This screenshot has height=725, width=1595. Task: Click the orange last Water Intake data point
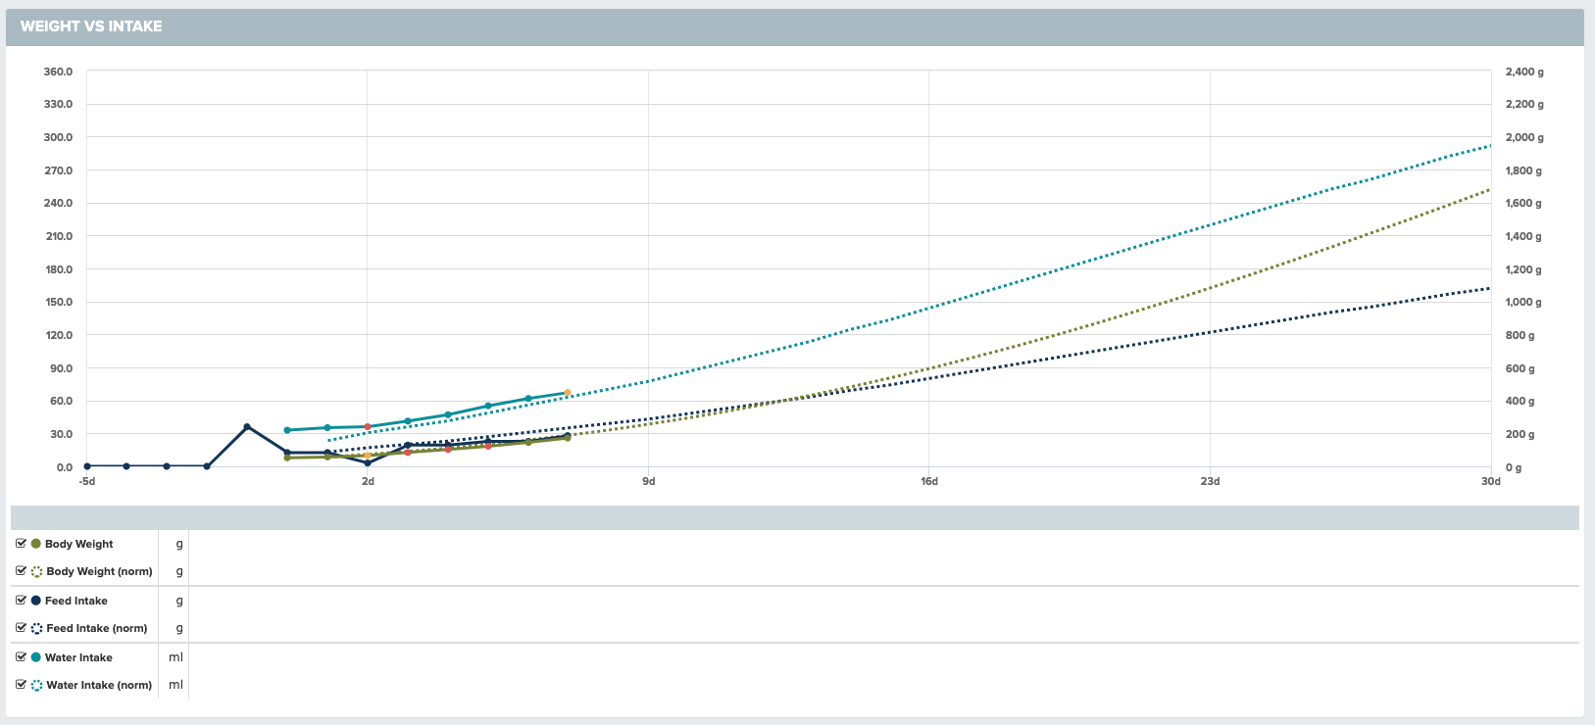(x=568, y=393)
